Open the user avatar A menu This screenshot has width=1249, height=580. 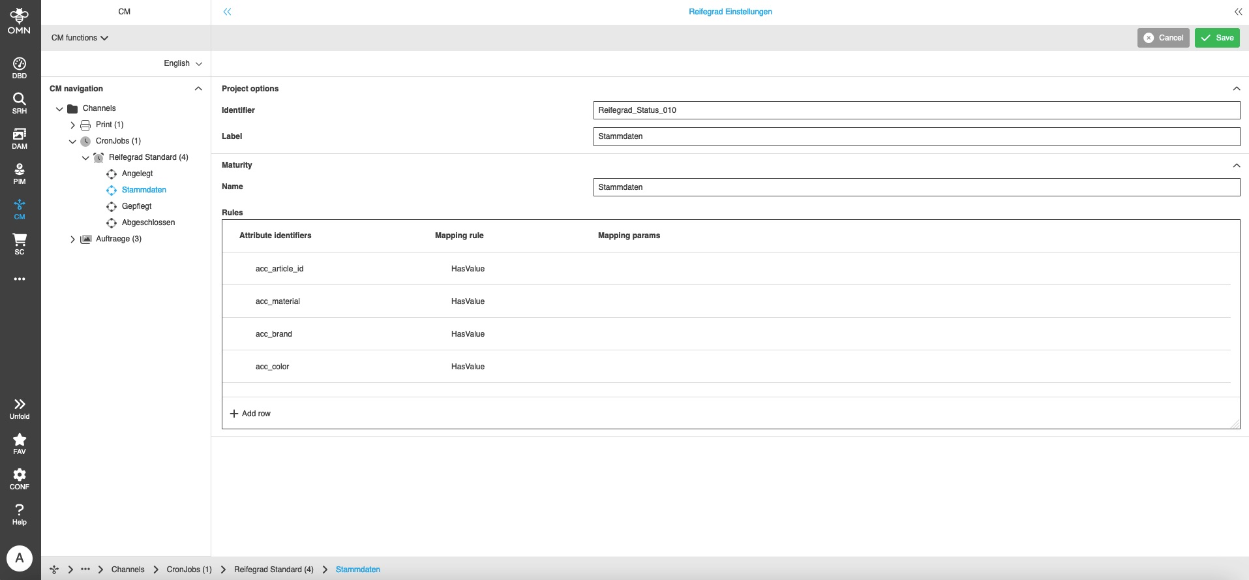20,558
